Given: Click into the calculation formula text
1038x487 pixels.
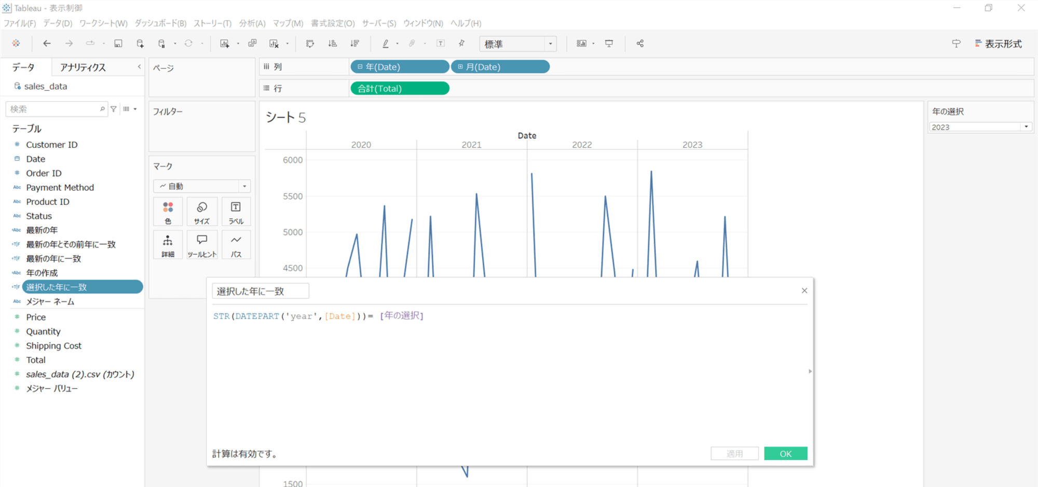Looking at the screenshot, I should (x=318, y=316).
